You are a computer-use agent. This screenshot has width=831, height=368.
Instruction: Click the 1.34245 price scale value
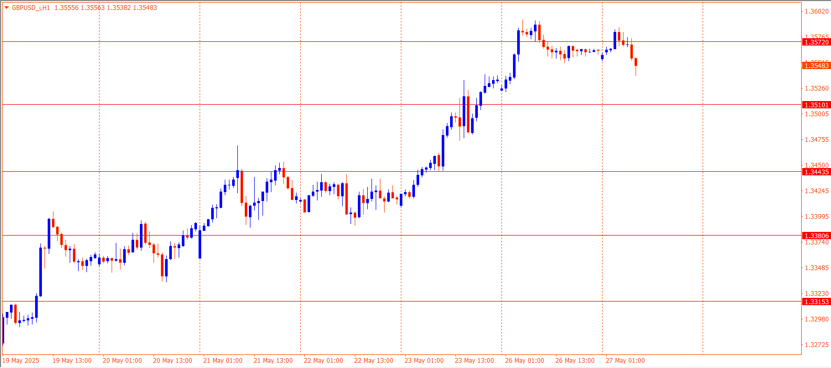(x=817, y=191)
